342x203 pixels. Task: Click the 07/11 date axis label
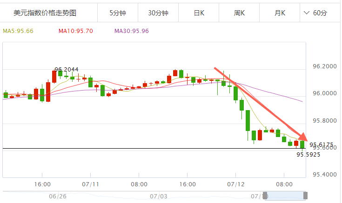[x=90, y=184]
